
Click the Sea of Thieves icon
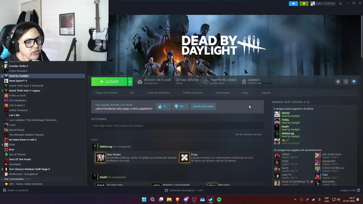click(6, 154)
